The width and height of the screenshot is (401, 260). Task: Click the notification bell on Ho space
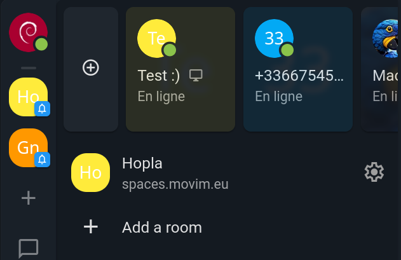coord(43,109)
